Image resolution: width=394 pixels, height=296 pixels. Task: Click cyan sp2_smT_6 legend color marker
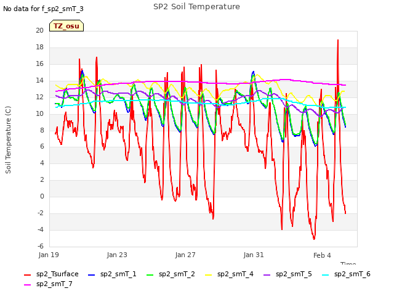[x=326, y=275]
